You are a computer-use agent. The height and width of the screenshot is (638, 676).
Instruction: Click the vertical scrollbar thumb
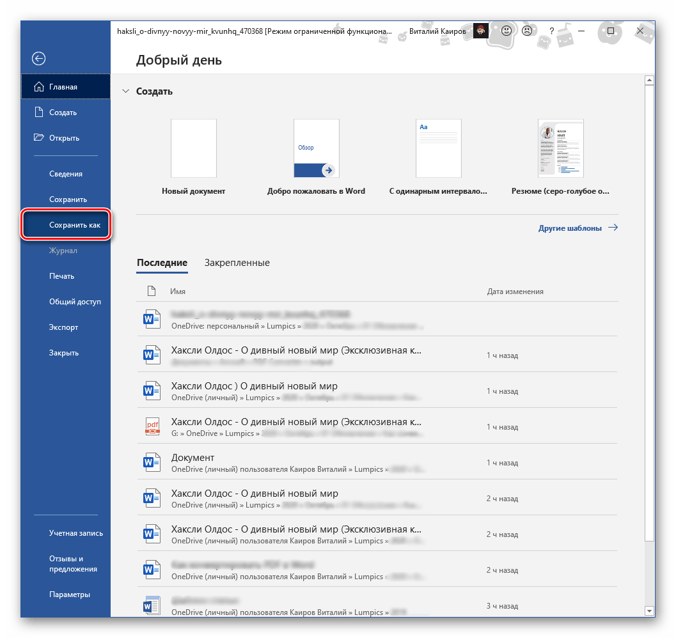pos(649,313)
